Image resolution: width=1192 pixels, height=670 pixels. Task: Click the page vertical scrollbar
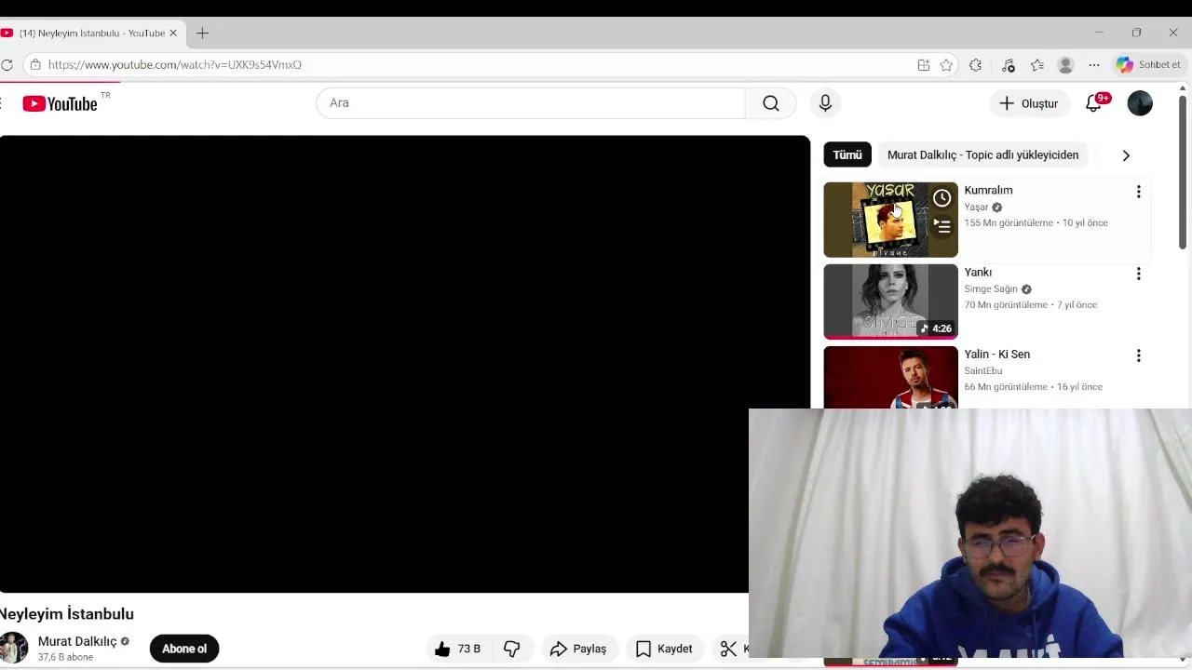tap(1183, 172)
